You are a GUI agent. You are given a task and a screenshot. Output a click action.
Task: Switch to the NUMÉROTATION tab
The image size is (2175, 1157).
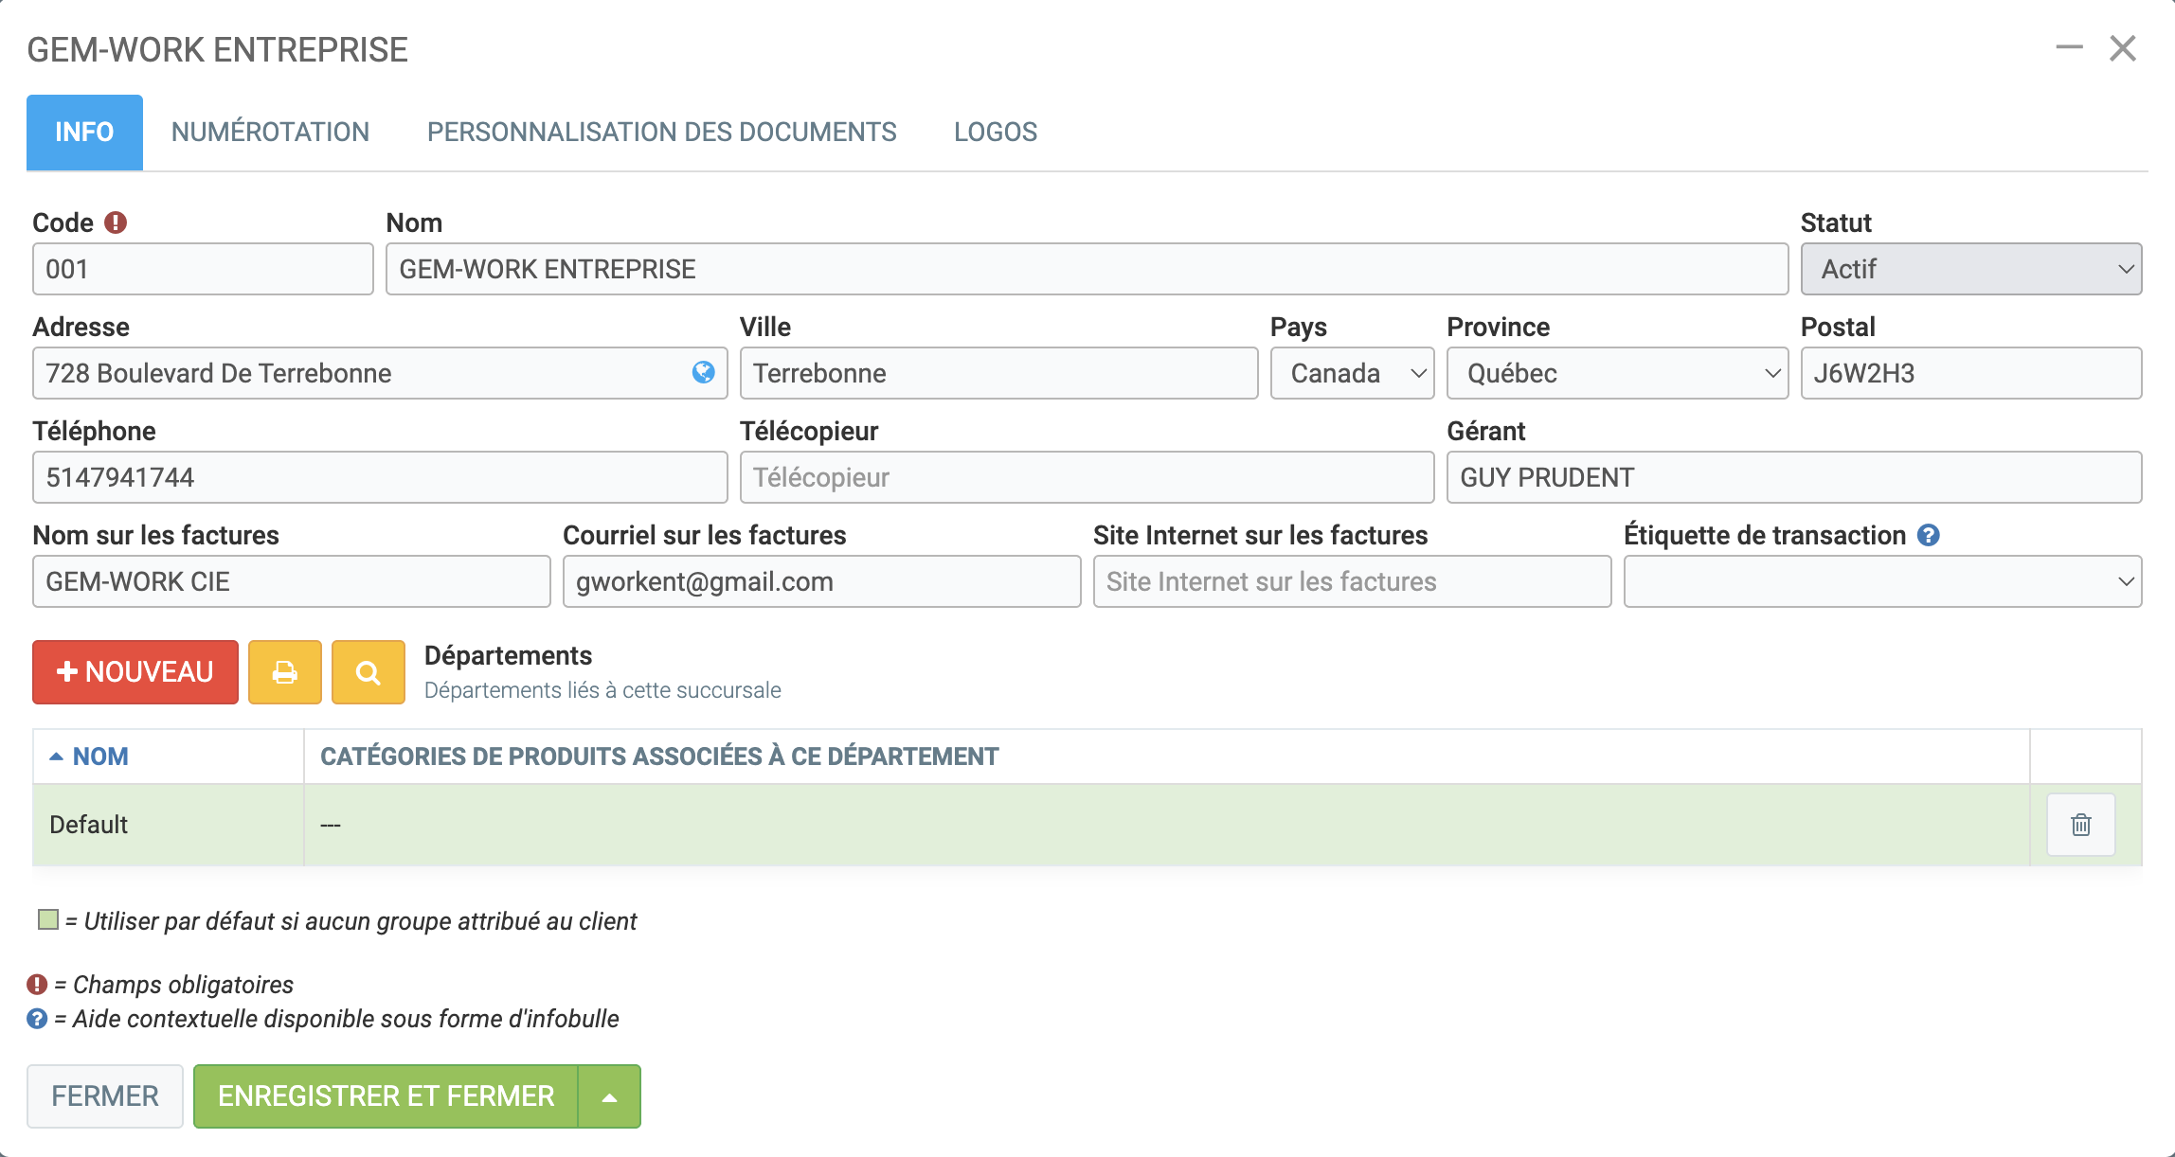pos(270,132)
